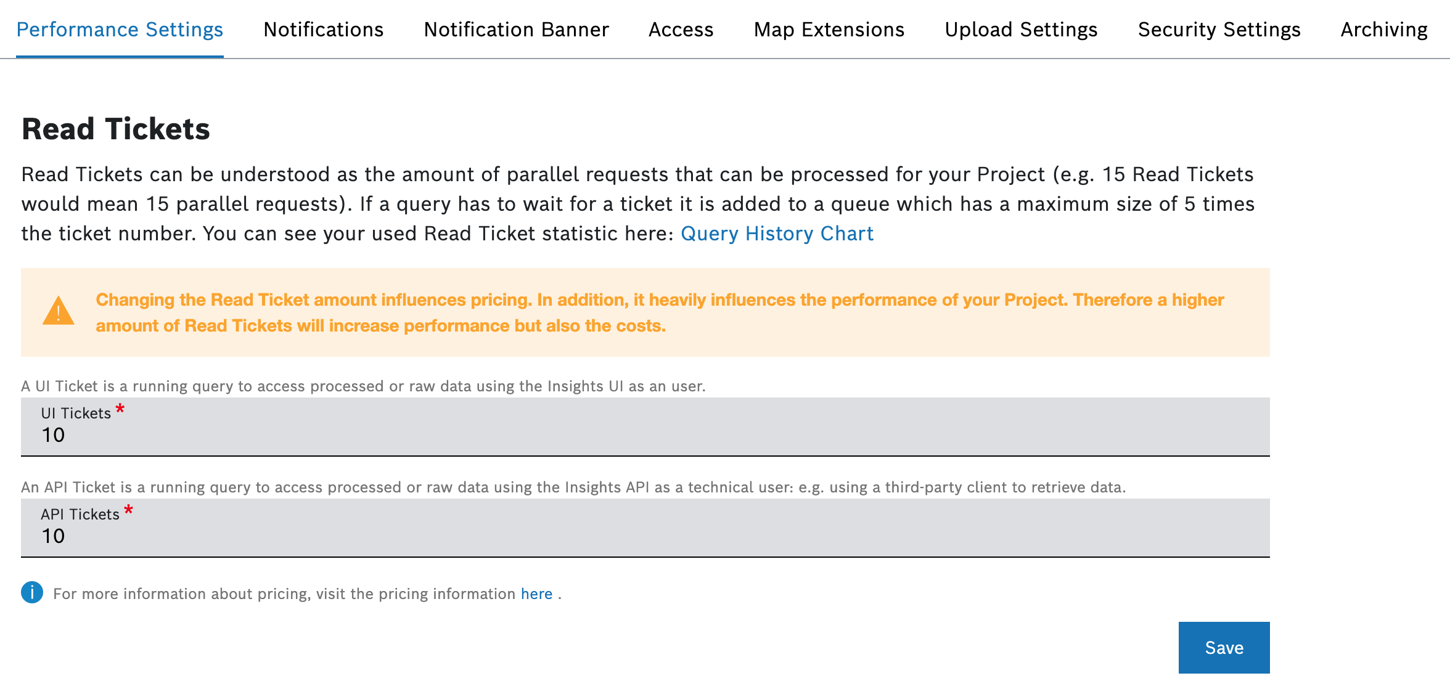Focus the UI Tickets input field

pyautogui.click(x=645, y=435)
